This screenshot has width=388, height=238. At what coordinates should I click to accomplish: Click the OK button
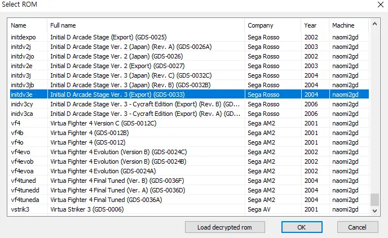[x=302, y=227]
